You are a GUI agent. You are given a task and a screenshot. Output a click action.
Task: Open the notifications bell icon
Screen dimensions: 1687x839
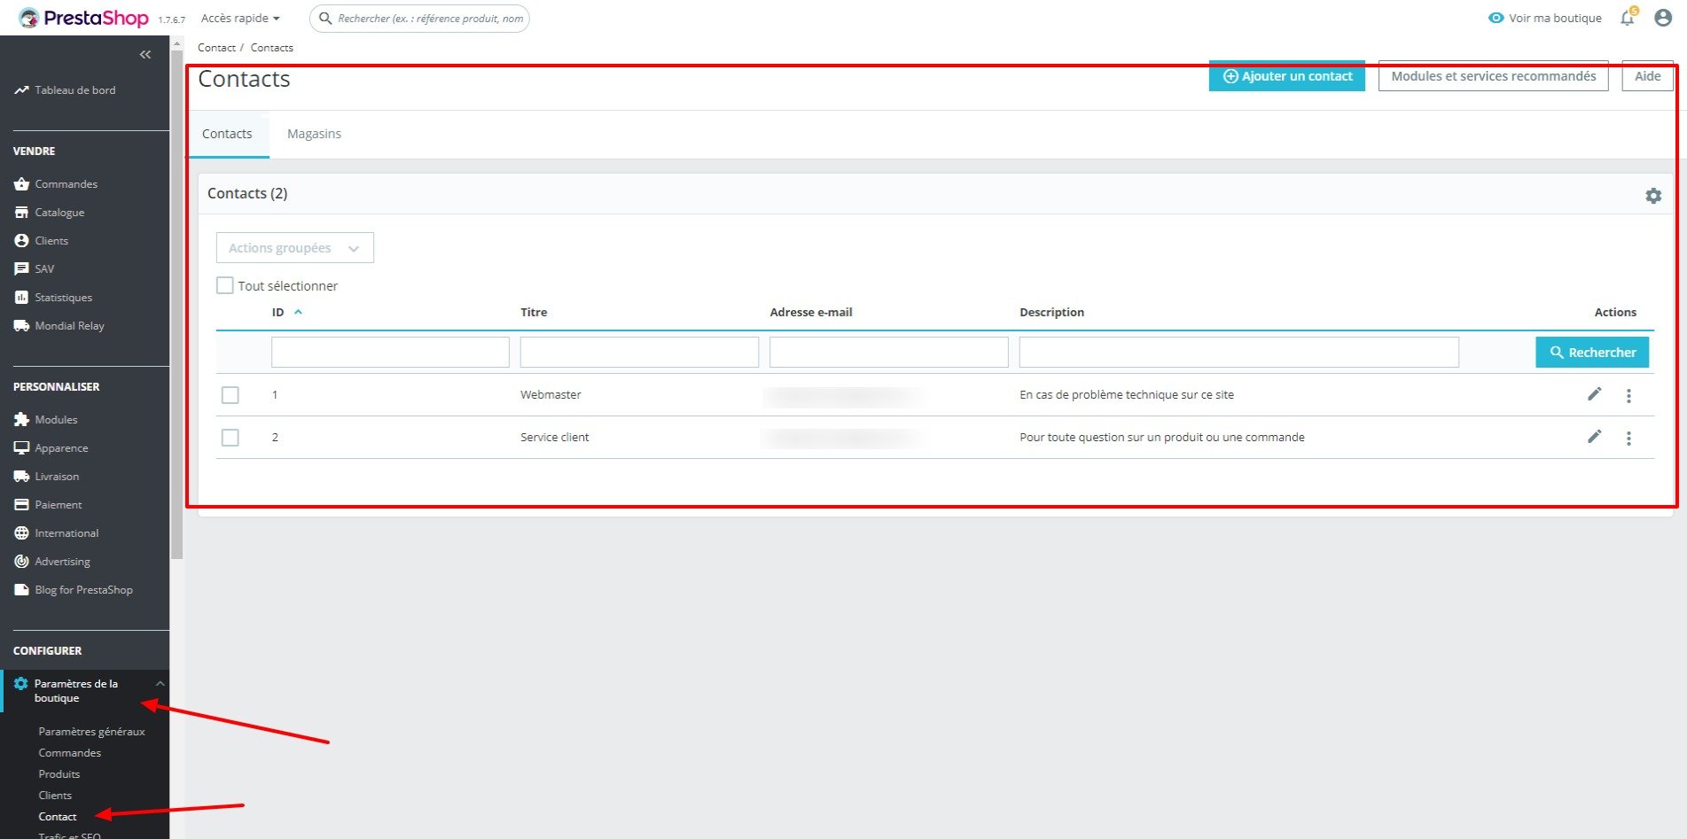[1628, 18]
